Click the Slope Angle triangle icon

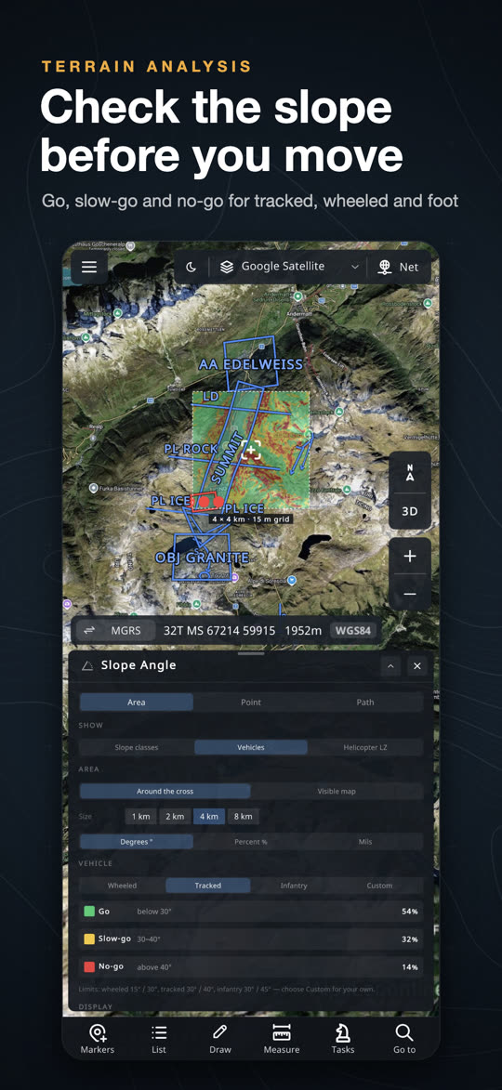tap(86, 666)
